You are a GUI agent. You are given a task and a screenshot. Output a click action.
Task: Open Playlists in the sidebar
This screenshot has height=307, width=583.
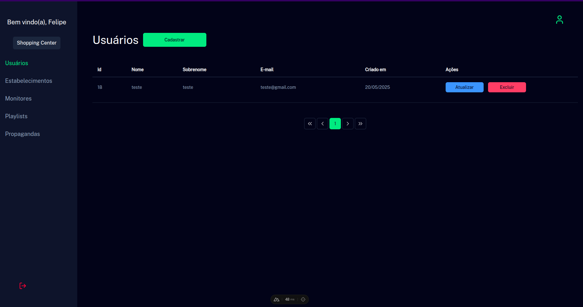click(16, 116)
